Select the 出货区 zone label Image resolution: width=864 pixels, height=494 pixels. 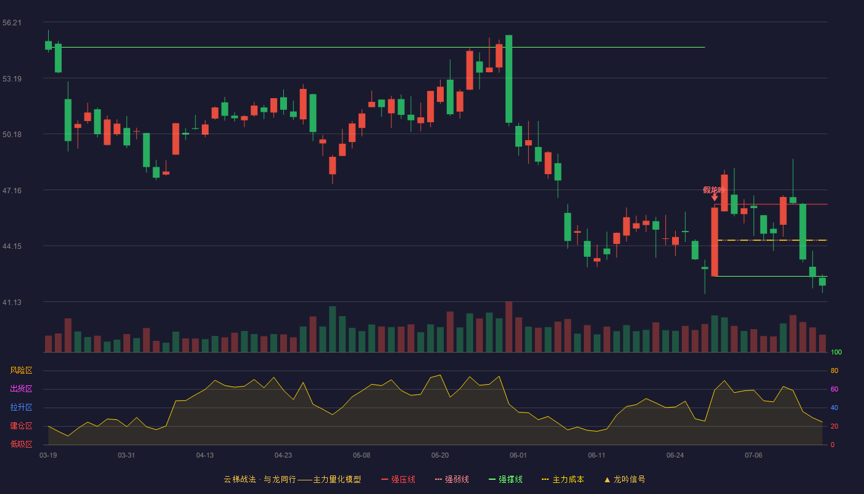21,389
